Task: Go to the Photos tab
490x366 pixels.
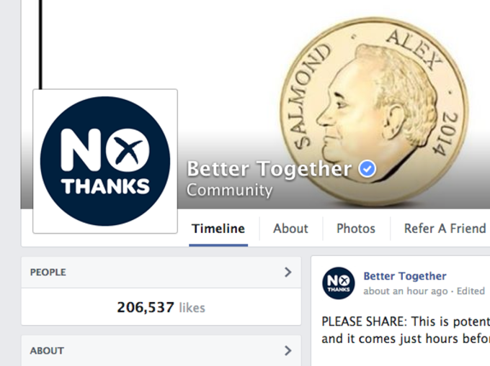Action: pyautogui.click(x=356, y=229)
